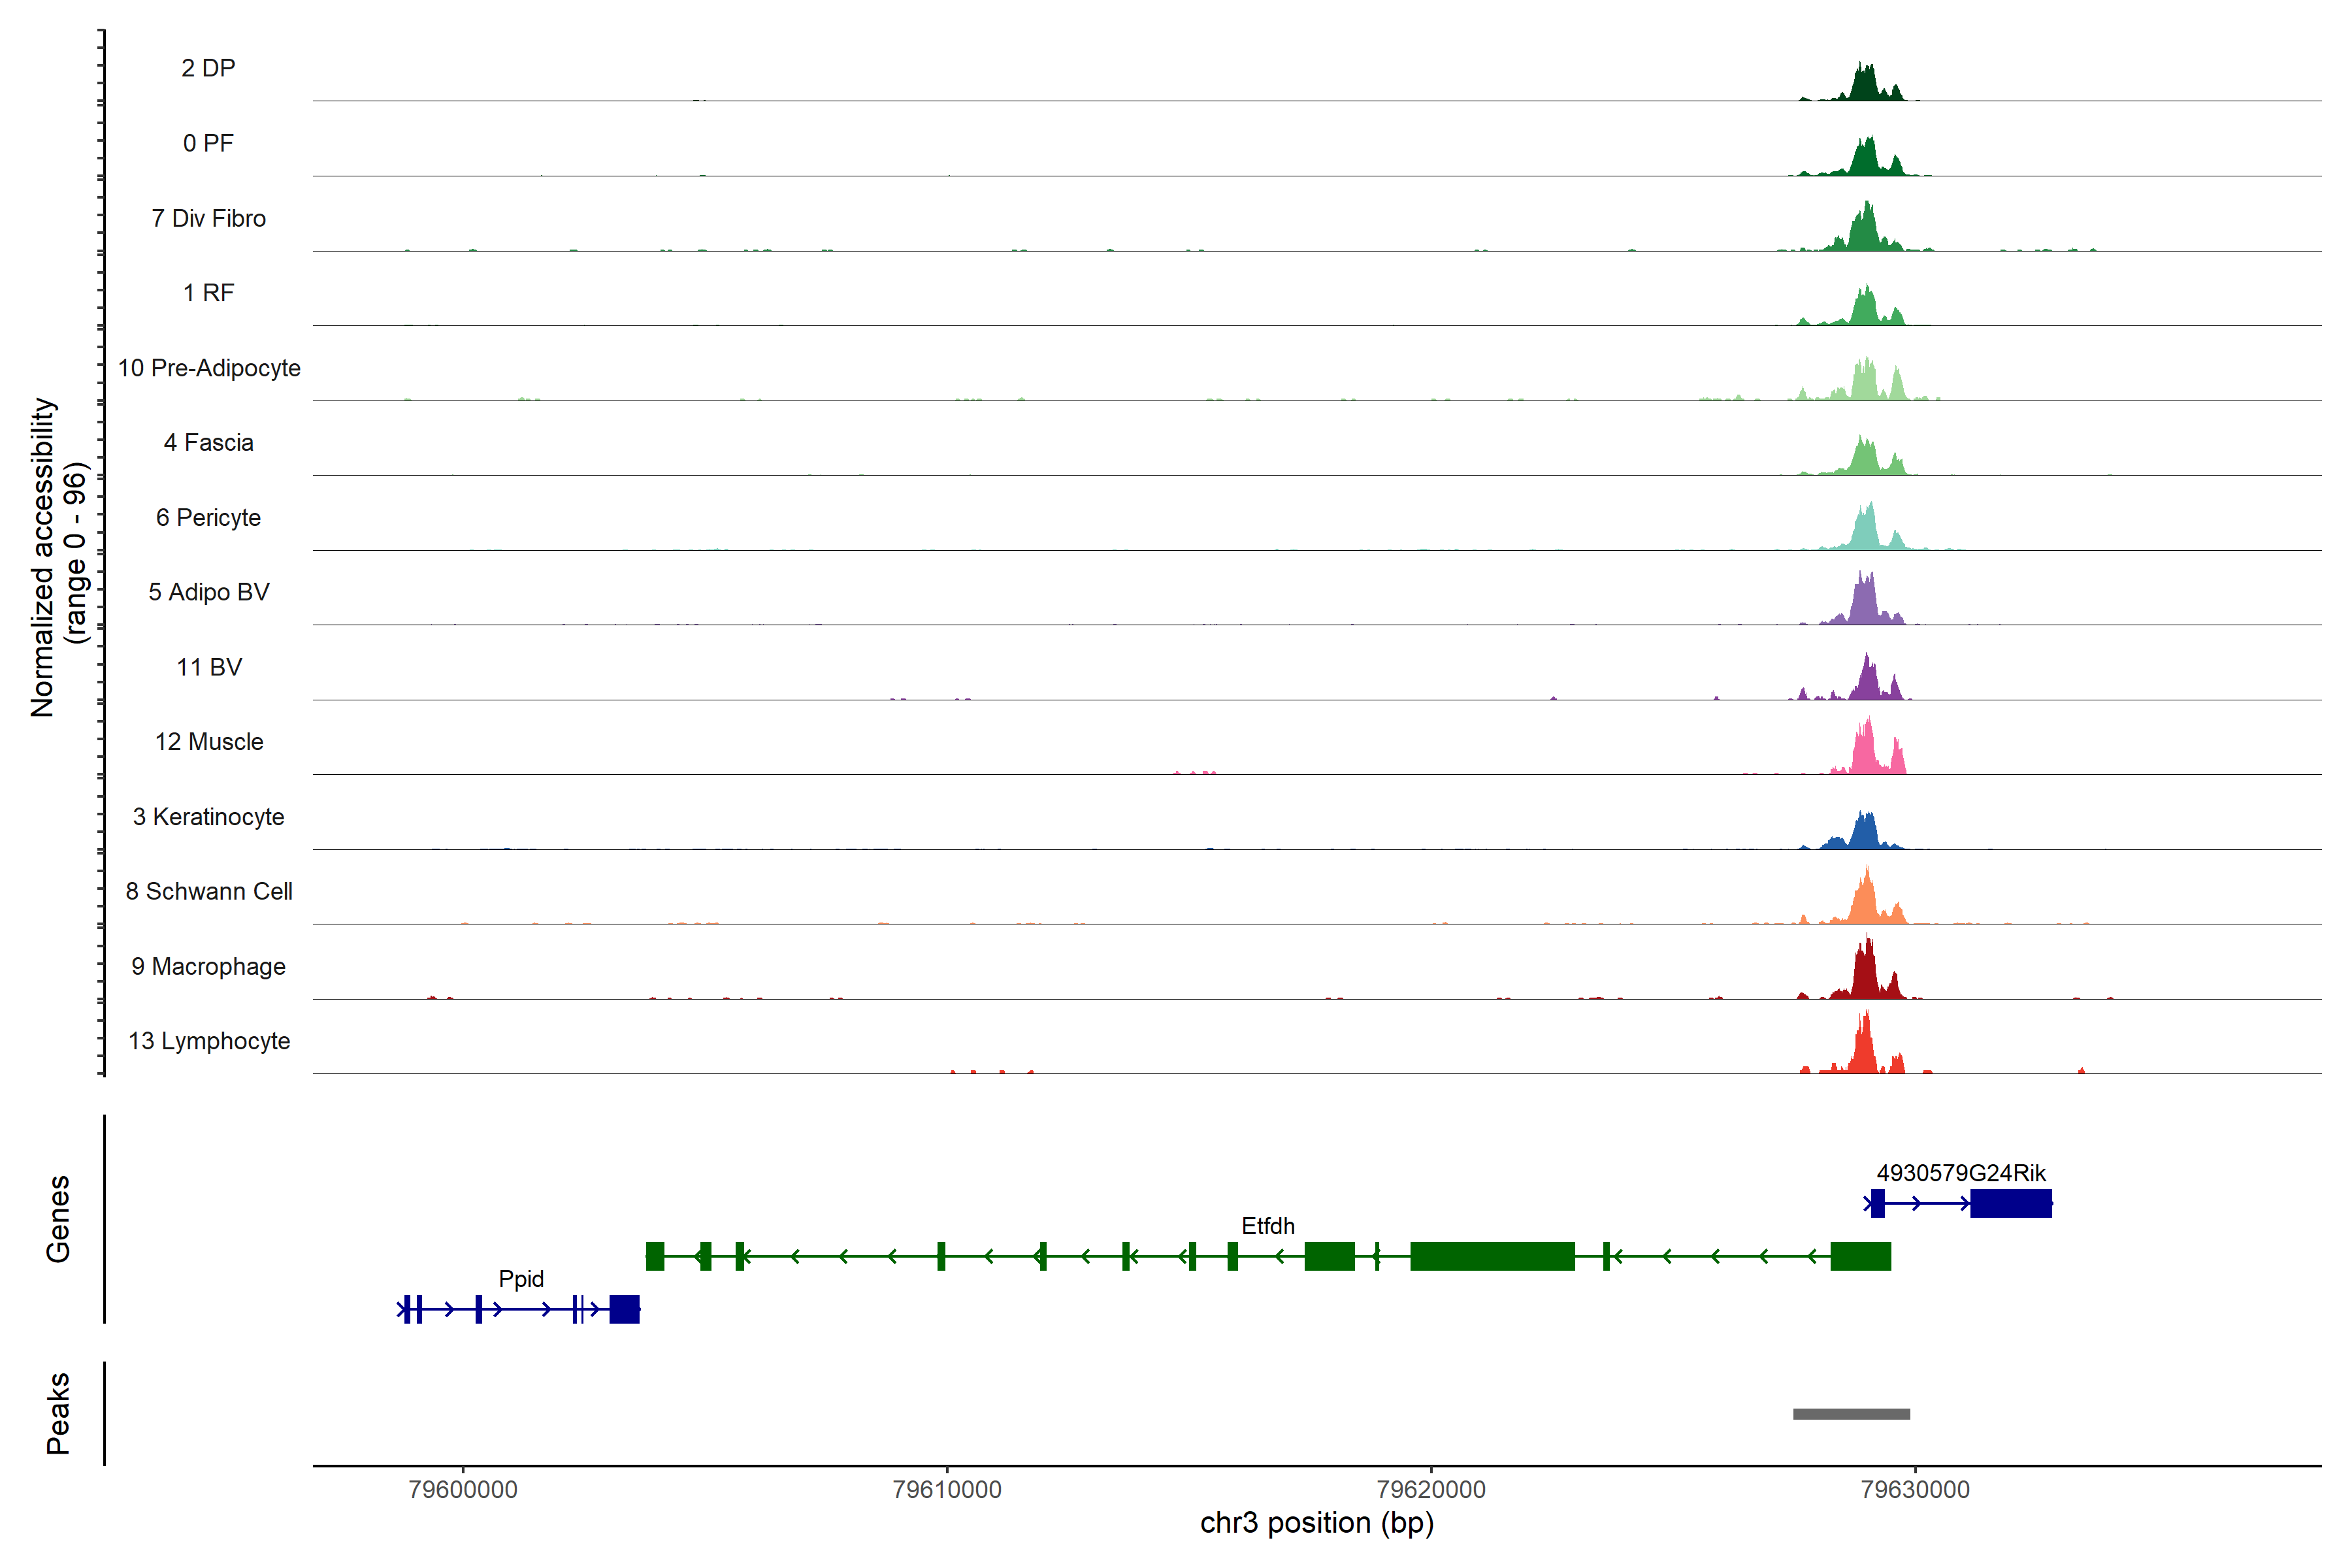Select the 7 Div Fibro track label

pyautogui.click(x=208, y=218)
